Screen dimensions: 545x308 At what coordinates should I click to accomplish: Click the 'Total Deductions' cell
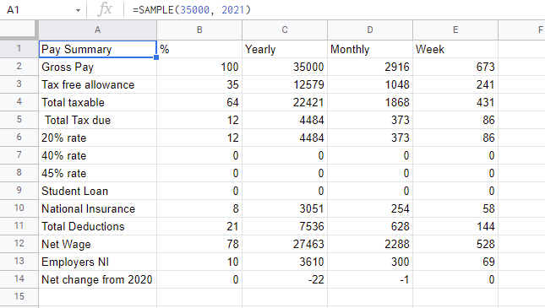pos(98,226)
